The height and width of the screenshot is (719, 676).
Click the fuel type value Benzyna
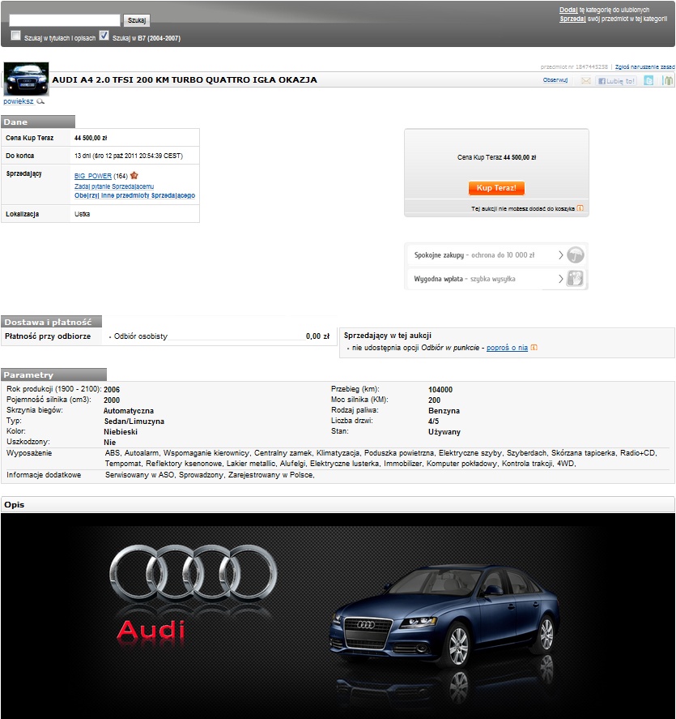444,411
